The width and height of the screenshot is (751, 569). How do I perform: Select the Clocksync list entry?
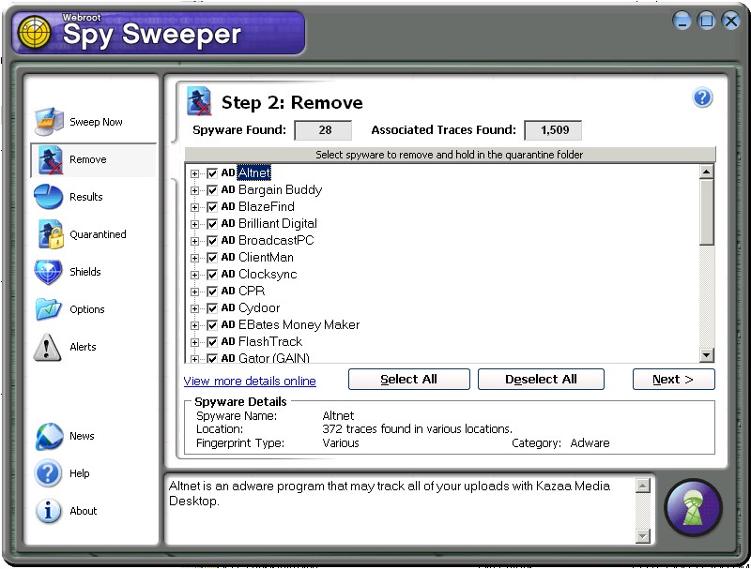click(x=268, y=275)
